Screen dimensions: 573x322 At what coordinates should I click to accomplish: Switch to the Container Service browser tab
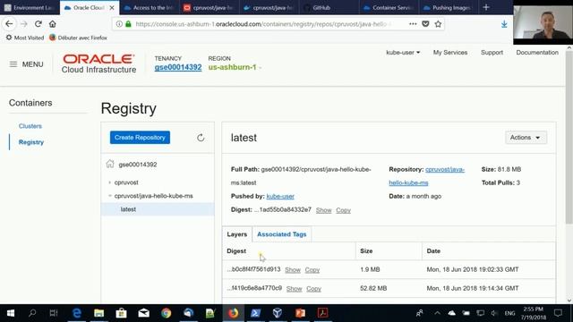tap(388, 7)
